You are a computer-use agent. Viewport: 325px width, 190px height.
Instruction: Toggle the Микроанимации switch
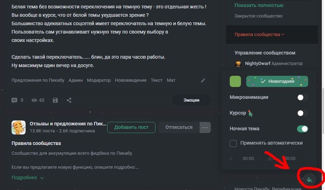click(302, 97)
